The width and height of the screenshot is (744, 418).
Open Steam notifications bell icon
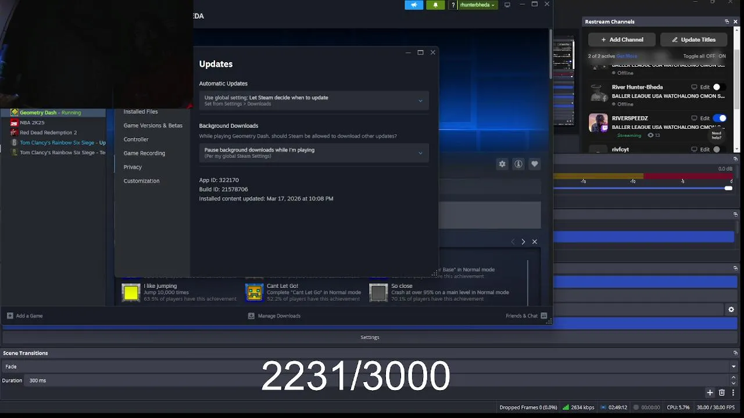(x=435, y=5)
